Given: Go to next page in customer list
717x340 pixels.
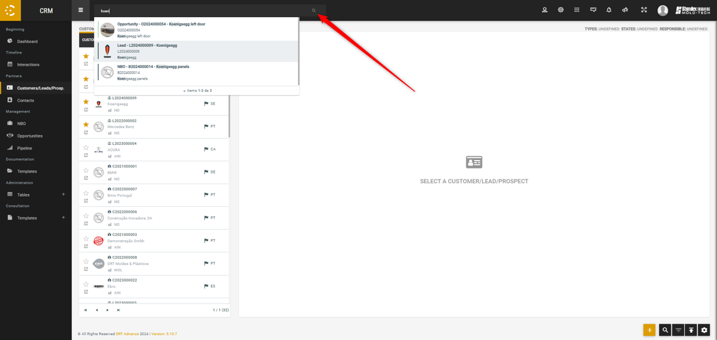Looking at the screenshot, I should (108, 310).
